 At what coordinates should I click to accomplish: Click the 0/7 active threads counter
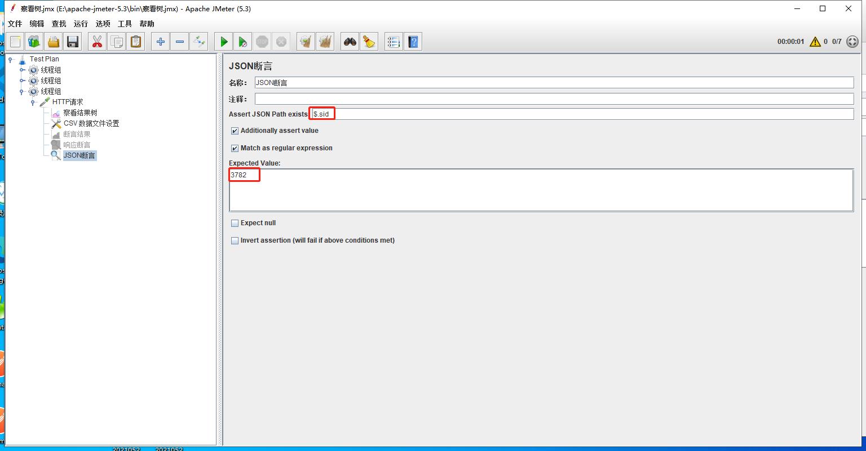837,42
